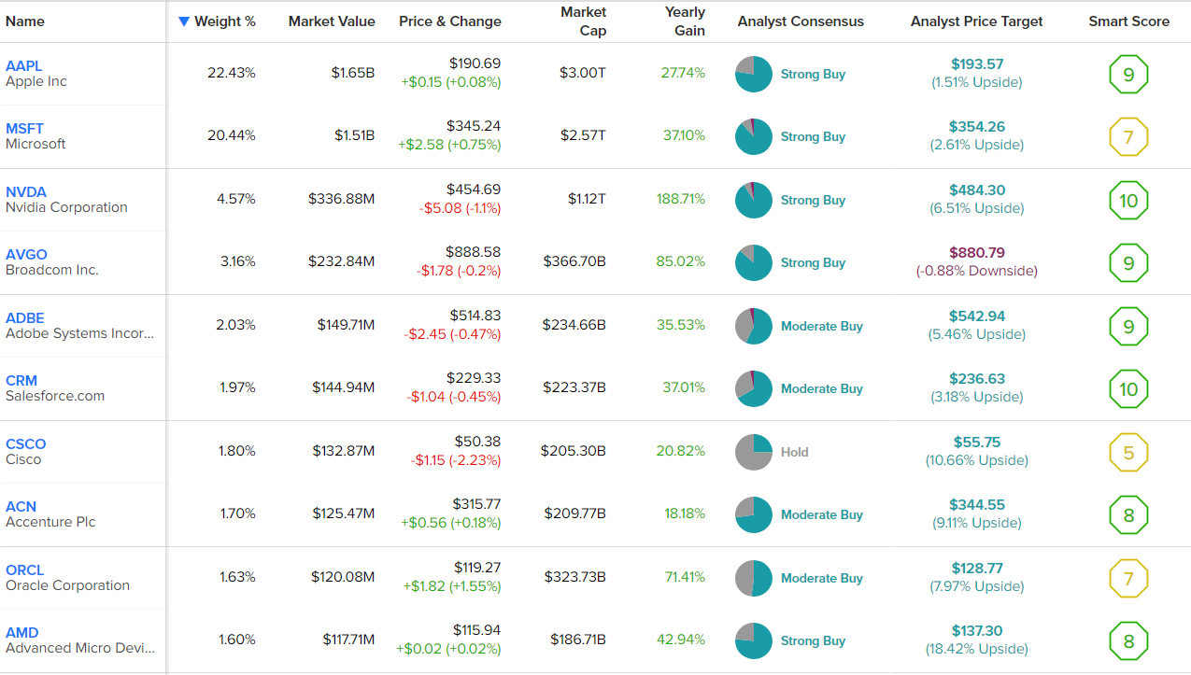Click the Weight % sort arrow
Screen dimensions: 1191x675
183,21
